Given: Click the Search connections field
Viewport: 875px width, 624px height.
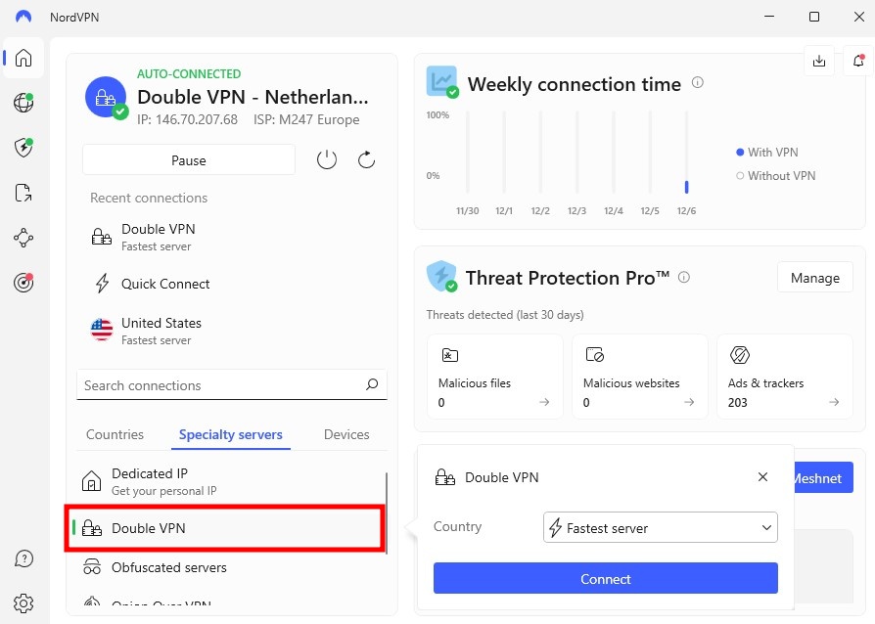Looking at the screenshot, I should (x=232, y=384).
